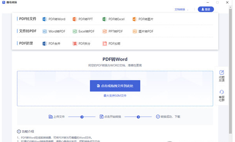Click the 点击开始转换 step icon

pyautogui.click(x=102, y=117)
